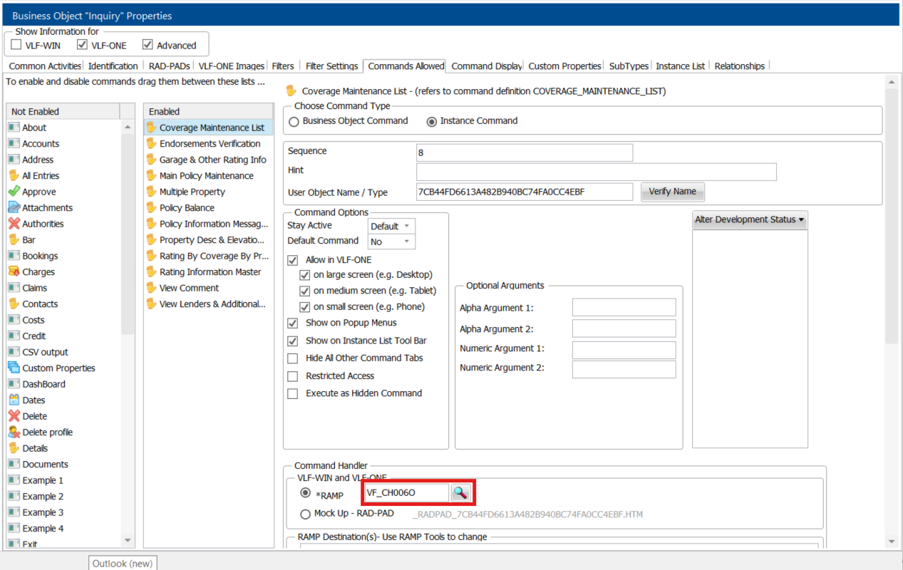Choose the Charges icon entry
This screenshot has width=903, height=570.
point(14,271)
